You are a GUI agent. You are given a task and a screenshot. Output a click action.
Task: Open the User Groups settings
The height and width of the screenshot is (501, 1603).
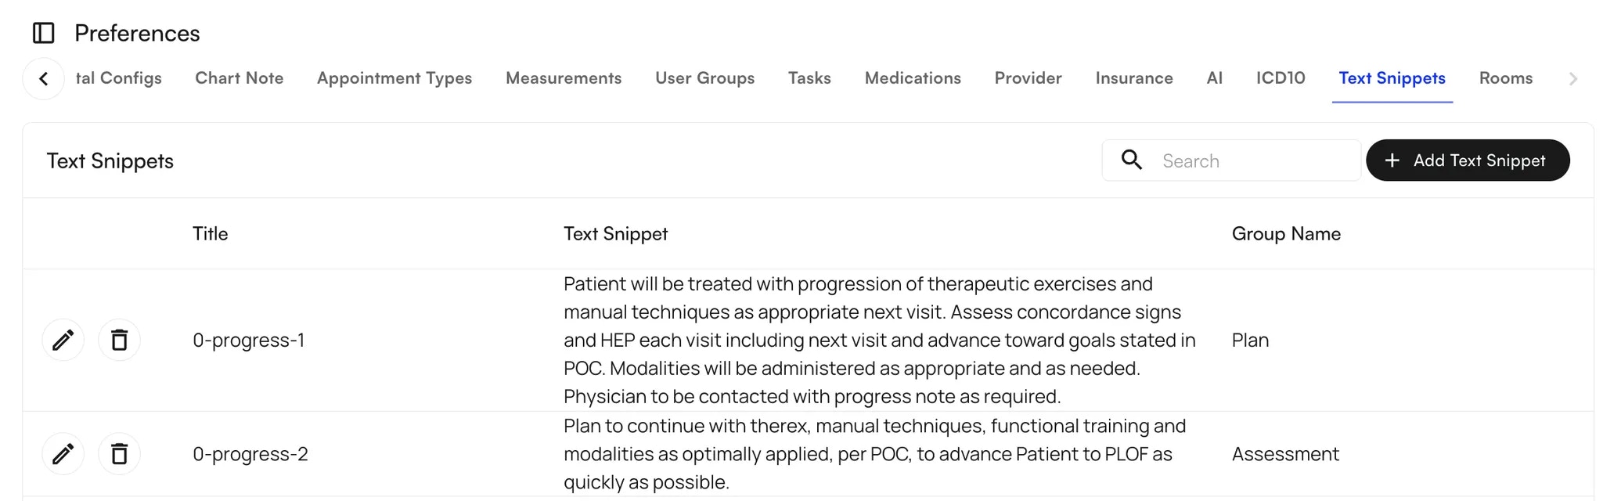704,78
